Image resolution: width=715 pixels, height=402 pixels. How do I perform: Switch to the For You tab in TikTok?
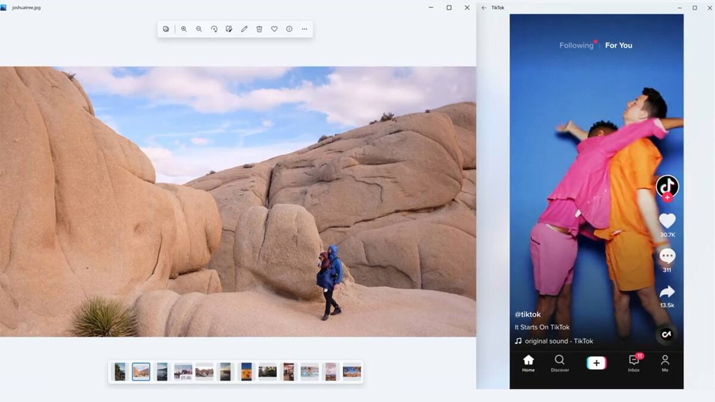click(x=618, y=45)
